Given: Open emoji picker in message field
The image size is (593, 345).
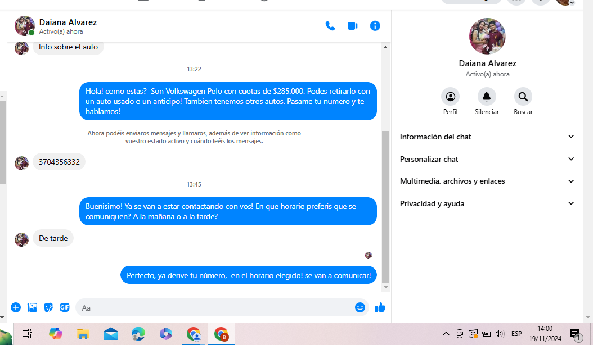Looking at the screenshot, I should pyautogui.click(x=360, y=307).
